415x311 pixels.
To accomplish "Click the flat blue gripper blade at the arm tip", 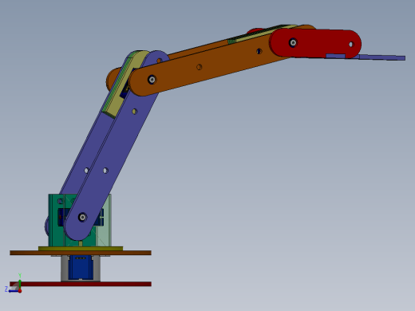I will pyautogui.click(x=383, y=57).
